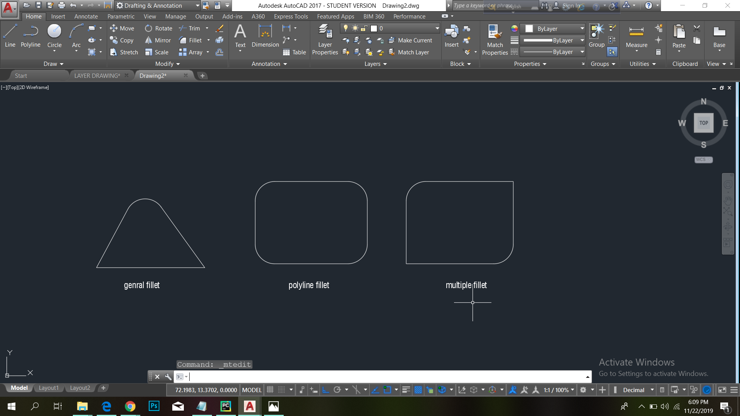Click Make Current layer button

pyautogui.click(x=410, y=40)
